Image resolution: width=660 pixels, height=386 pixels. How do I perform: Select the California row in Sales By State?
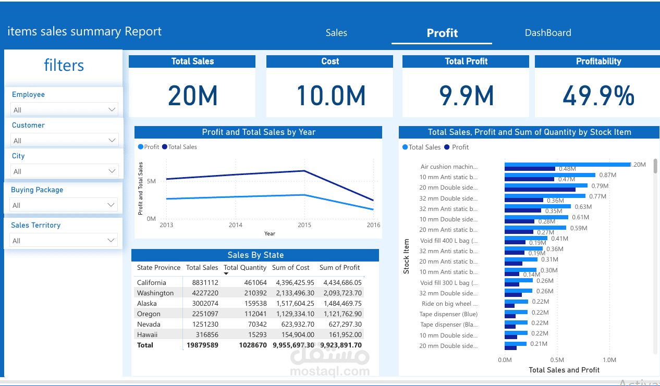pyautogui.click(x=152, y=283)
